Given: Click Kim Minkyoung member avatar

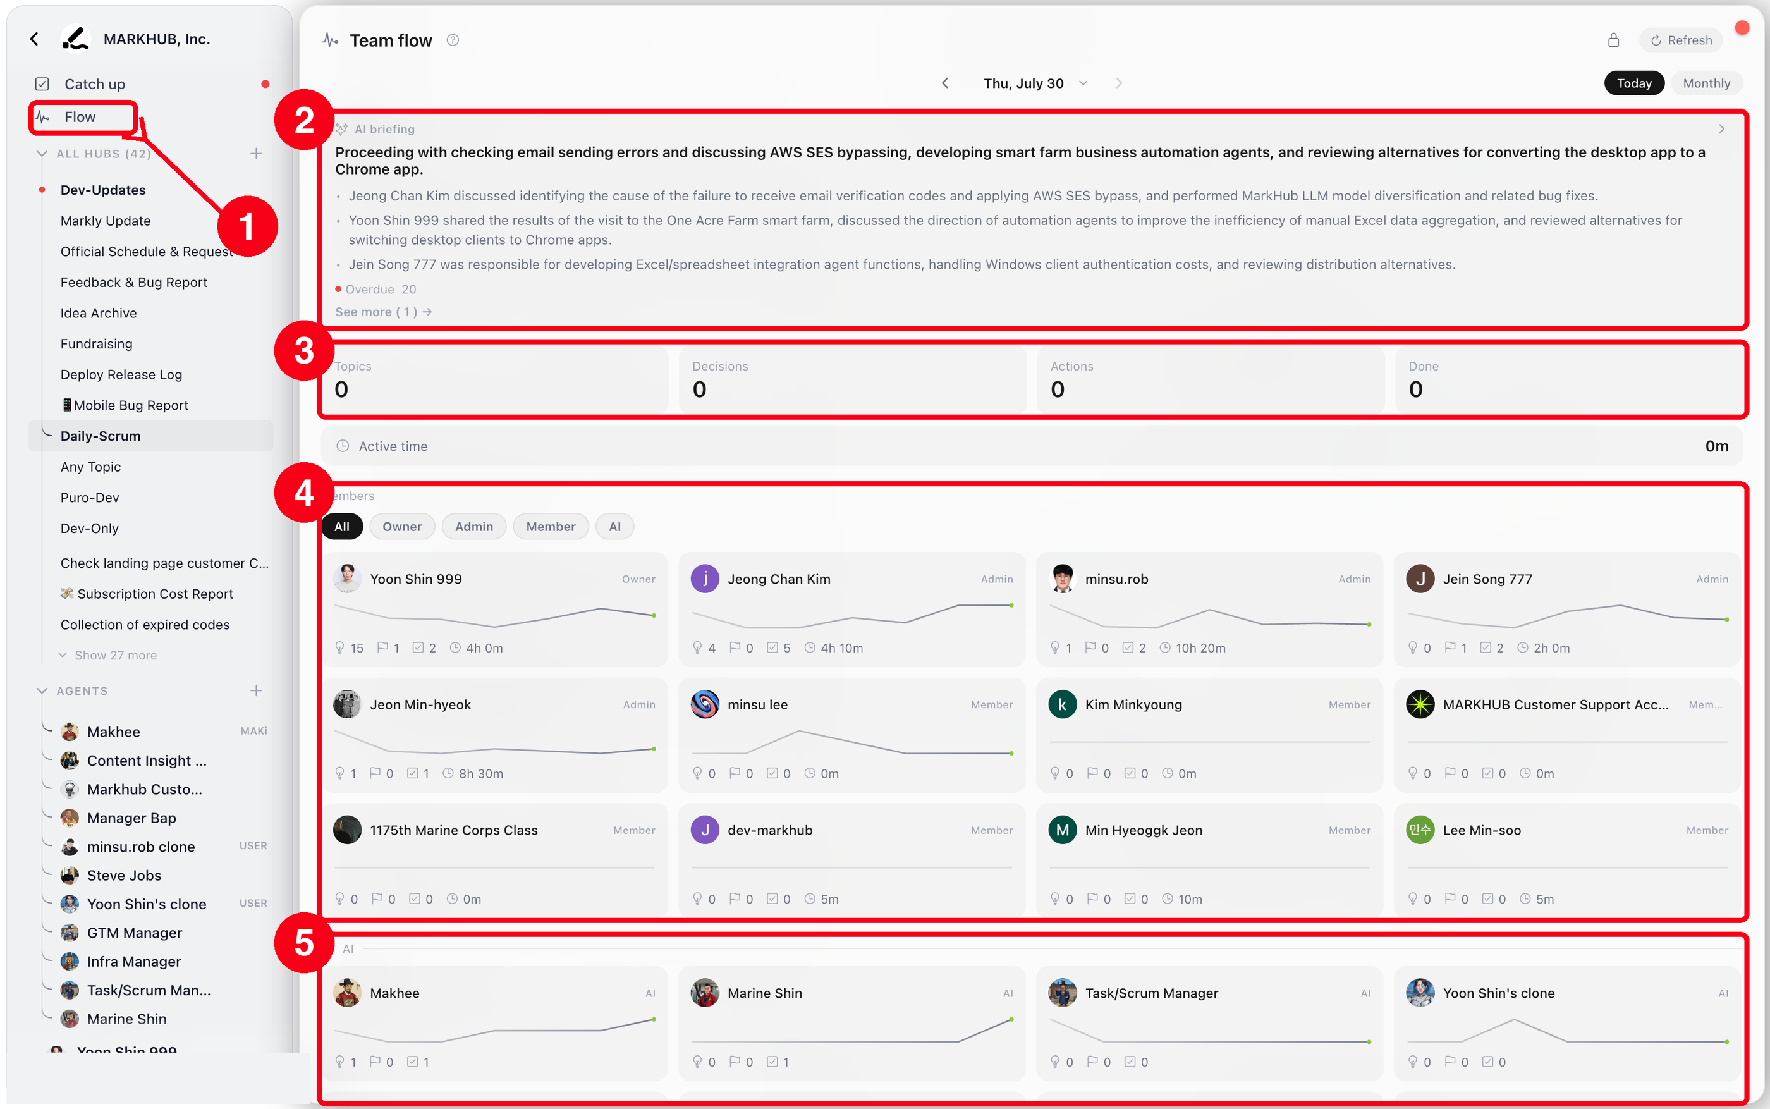Looking at the screenshot, I should tap(1063, 704).
